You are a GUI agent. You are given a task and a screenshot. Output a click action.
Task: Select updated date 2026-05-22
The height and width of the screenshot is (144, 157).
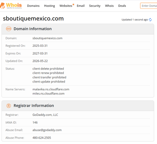pos(40,61)
